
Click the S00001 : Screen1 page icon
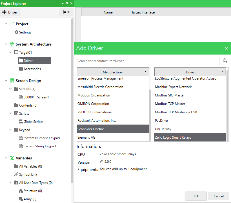pyautogui.click(x=21, y=97)
